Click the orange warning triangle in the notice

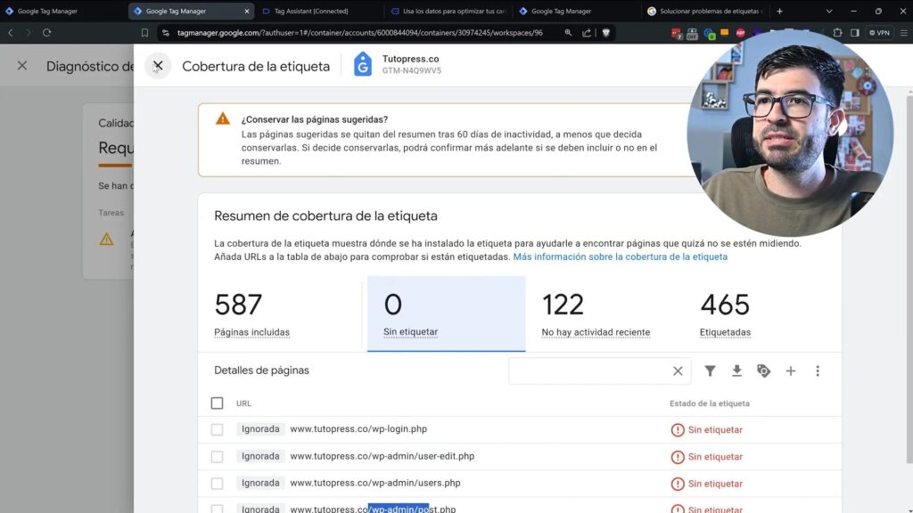point(222,118)
